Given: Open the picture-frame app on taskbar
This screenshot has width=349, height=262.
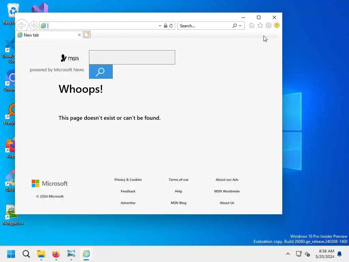Looking at the screenshot, I should click(71, 254).
